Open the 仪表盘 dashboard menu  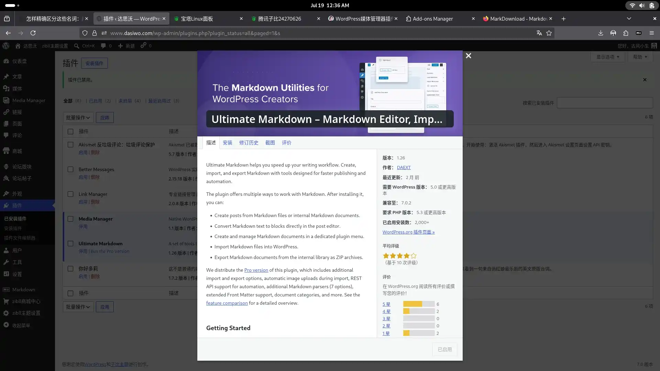pyautogui.click(x=27, y=61)
